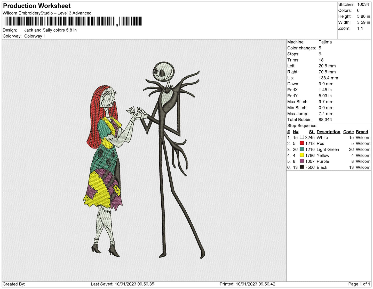Click the Black thread color swatch
This screenshot has height=289, width=373.
tap(302, 167)
